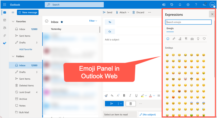Click the To recipients button
The height and width of the screenshot is (118, 217).
coord(110,22)
